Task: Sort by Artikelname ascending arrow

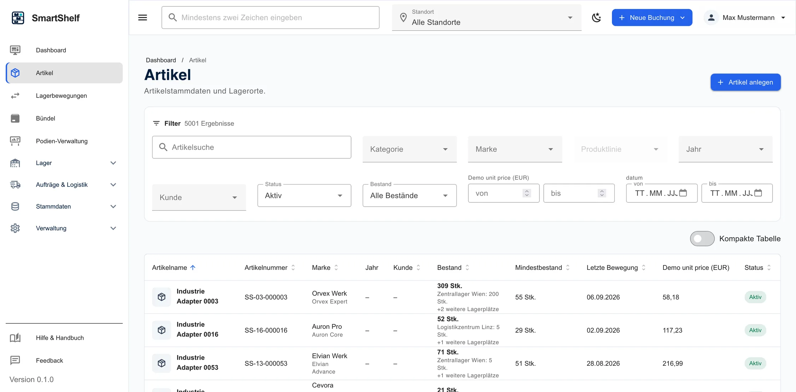Action: (193, 267)
